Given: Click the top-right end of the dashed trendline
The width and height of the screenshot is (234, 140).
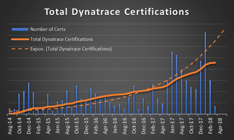Looking at the screenshot, I should coord(224,30).
